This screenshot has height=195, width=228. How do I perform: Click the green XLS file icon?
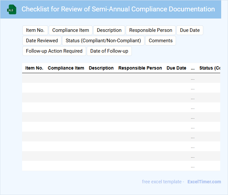coord(12,9)
